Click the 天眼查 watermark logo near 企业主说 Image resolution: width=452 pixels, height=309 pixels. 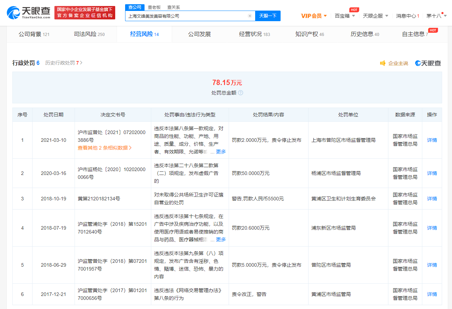(428, 63)
